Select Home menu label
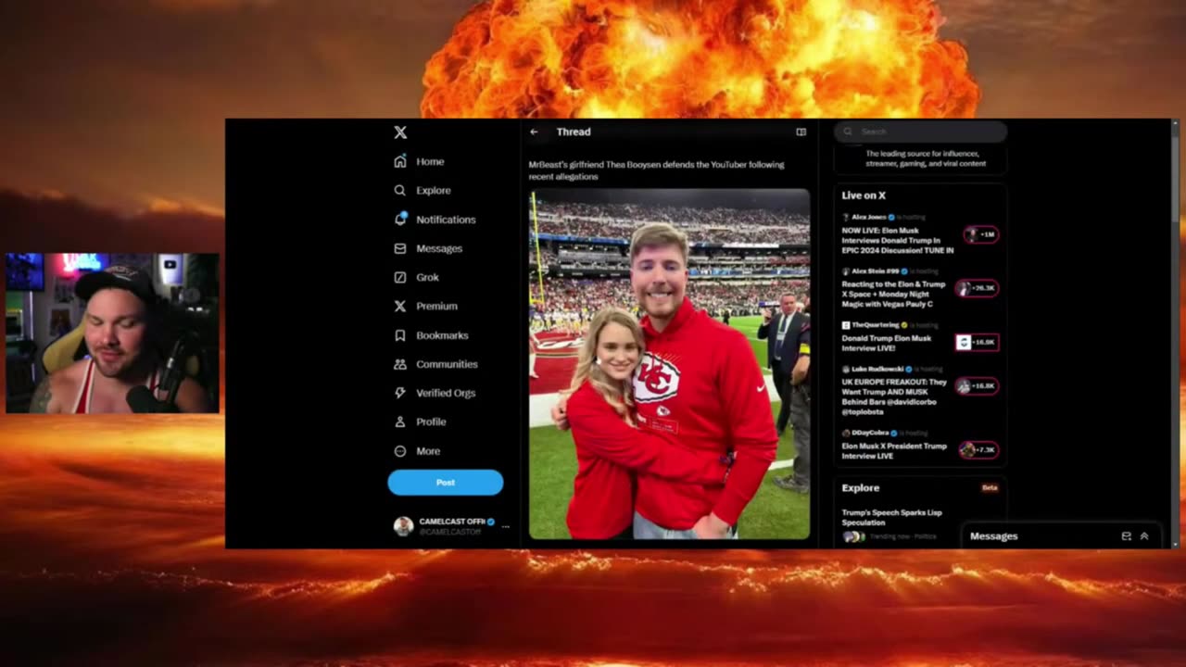Screen dimensions: 1186x667 pos(430,161)
